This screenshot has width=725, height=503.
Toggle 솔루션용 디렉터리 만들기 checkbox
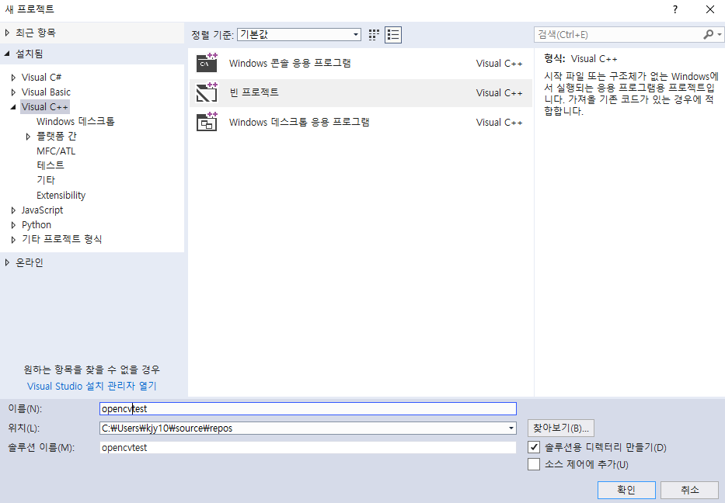pos(534,447)
